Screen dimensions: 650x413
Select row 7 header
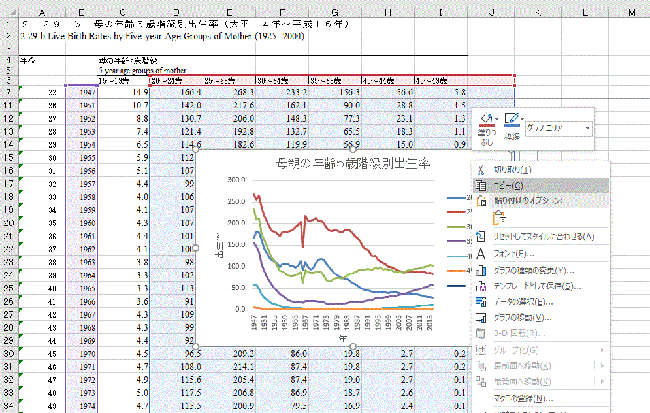[8, 92]
